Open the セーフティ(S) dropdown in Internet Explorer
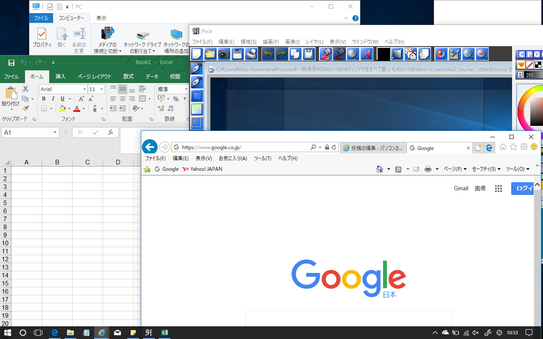The width and height of the screenshot is (543, 339). coord(486,169)
